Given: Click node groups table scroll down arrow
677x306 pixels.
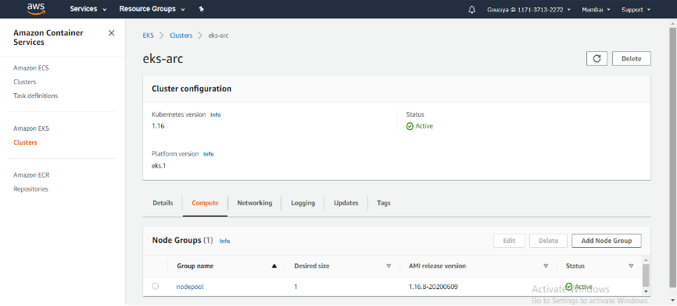Looking at the screenshot, I should tap(646, 291).
